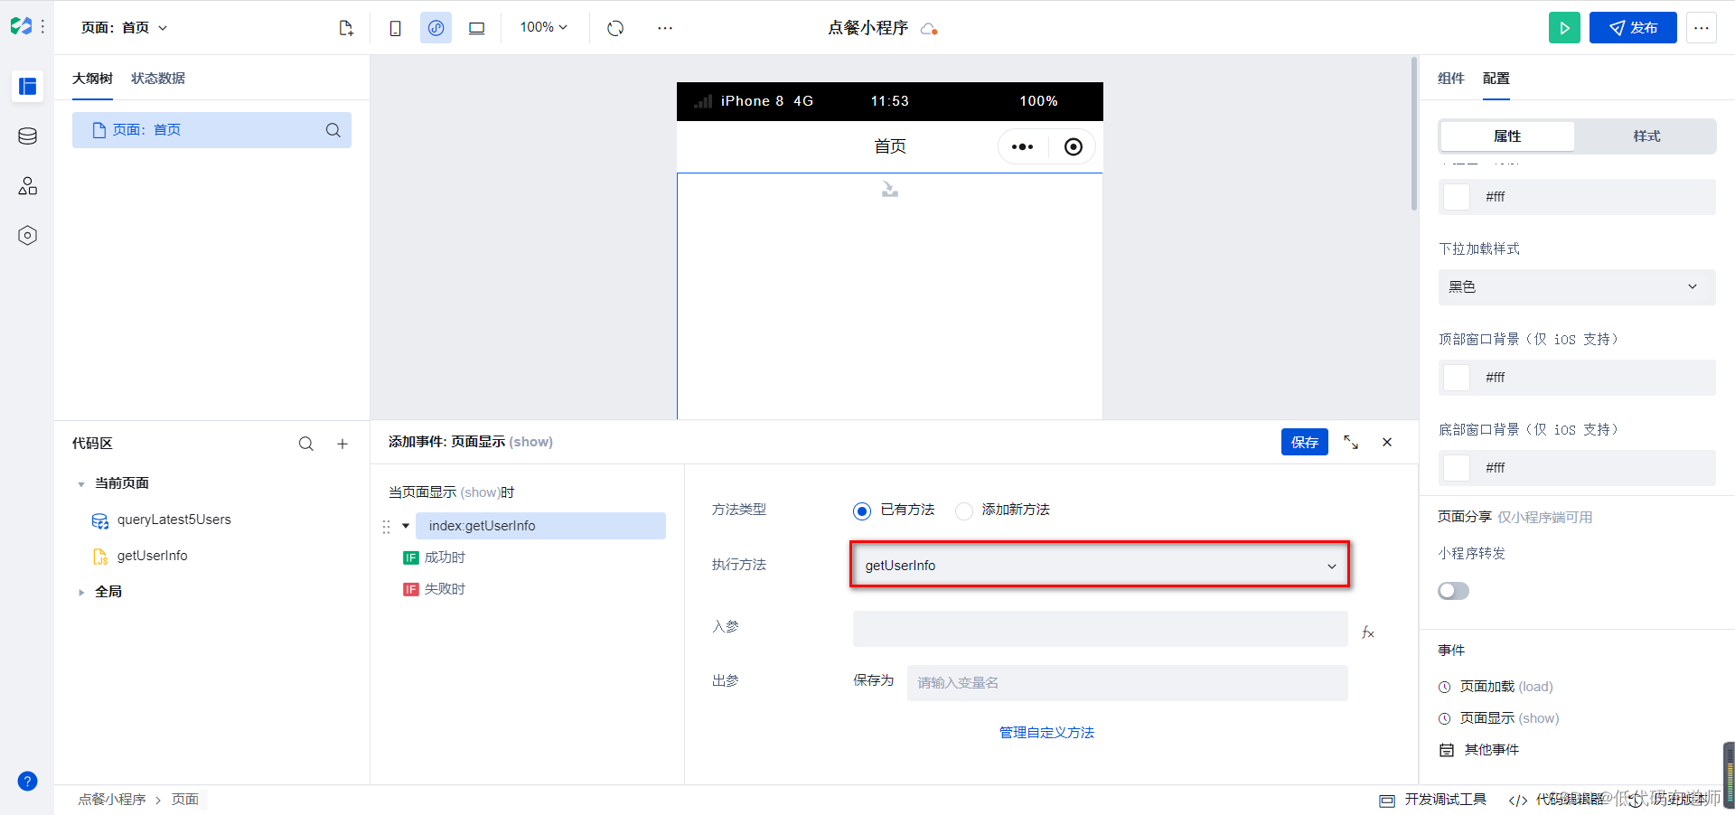This screenshot has height=815, width=1735.
Task: Open the 页面: 首页 page selector dropdown
Action: (x=125, y=28)
